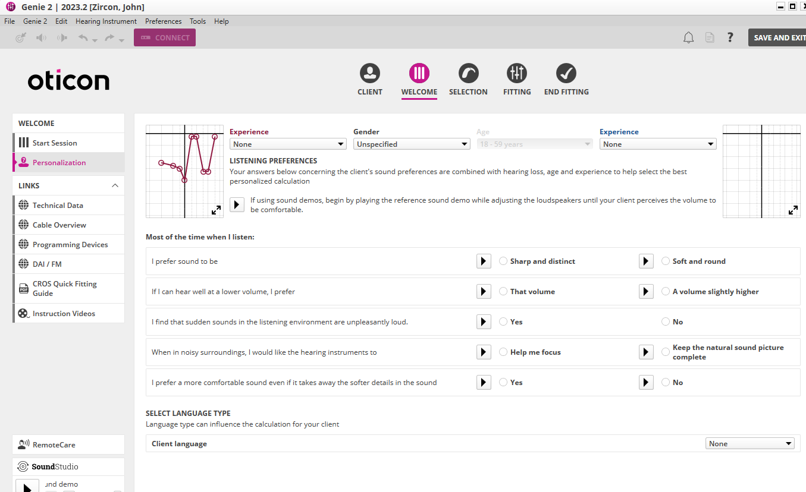Open the Gender dropdown
Image resolution: width=806 pixels, height=492 pixels.
point(412,144)
